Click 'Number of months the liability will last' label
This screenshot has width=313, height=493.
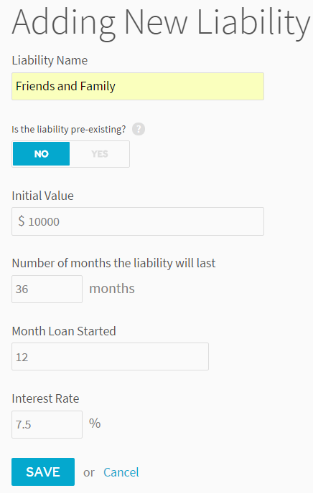click(113, 263)
